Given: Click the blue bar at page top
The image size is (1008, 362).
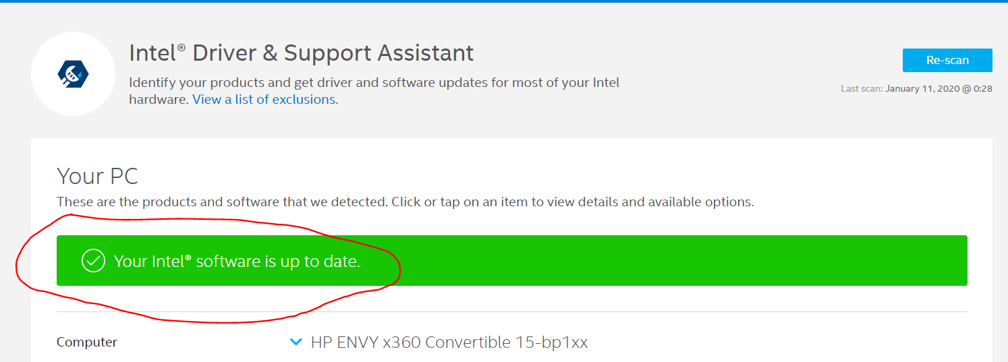Looking at the screenshot, I should tap(504, 1).
